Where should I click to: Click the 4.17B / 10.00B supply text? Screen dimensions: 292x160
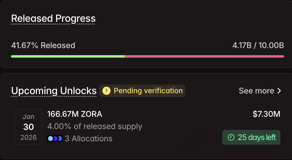point(258,46)
